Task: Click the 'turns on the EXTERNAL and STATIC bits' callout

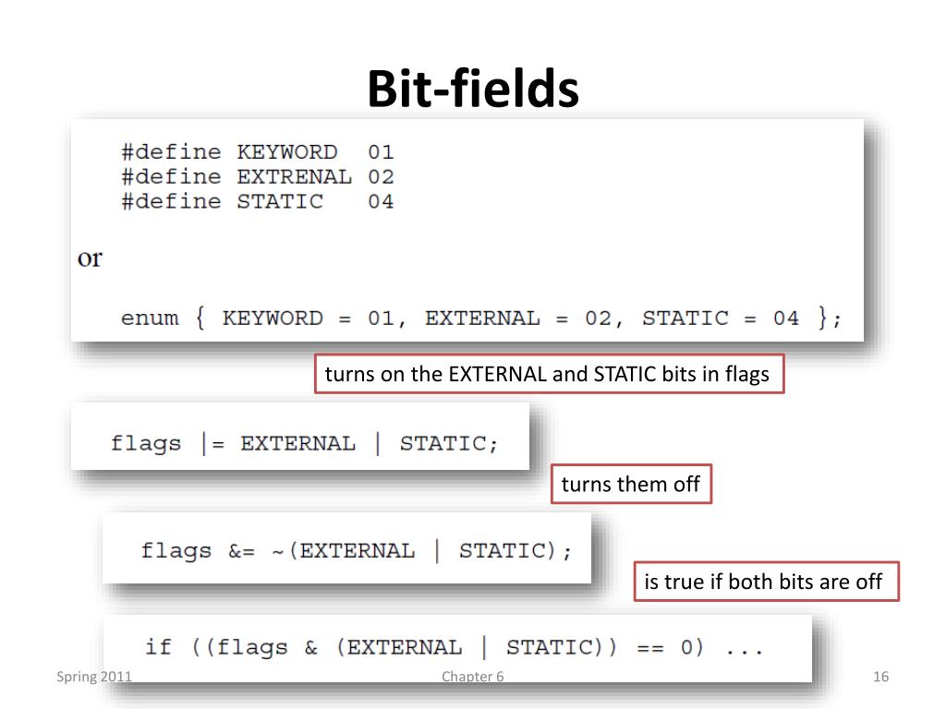Action: click(x=549, y=374)
